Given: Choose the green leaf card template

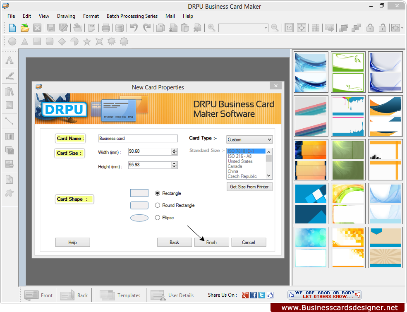Looking at the screenshot, I should (348, 72).
